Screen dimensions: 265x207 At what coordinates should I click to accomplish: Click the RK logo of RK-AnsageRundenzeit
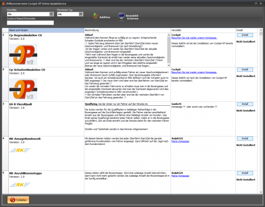pyautogui.click(x=20, y=150)
